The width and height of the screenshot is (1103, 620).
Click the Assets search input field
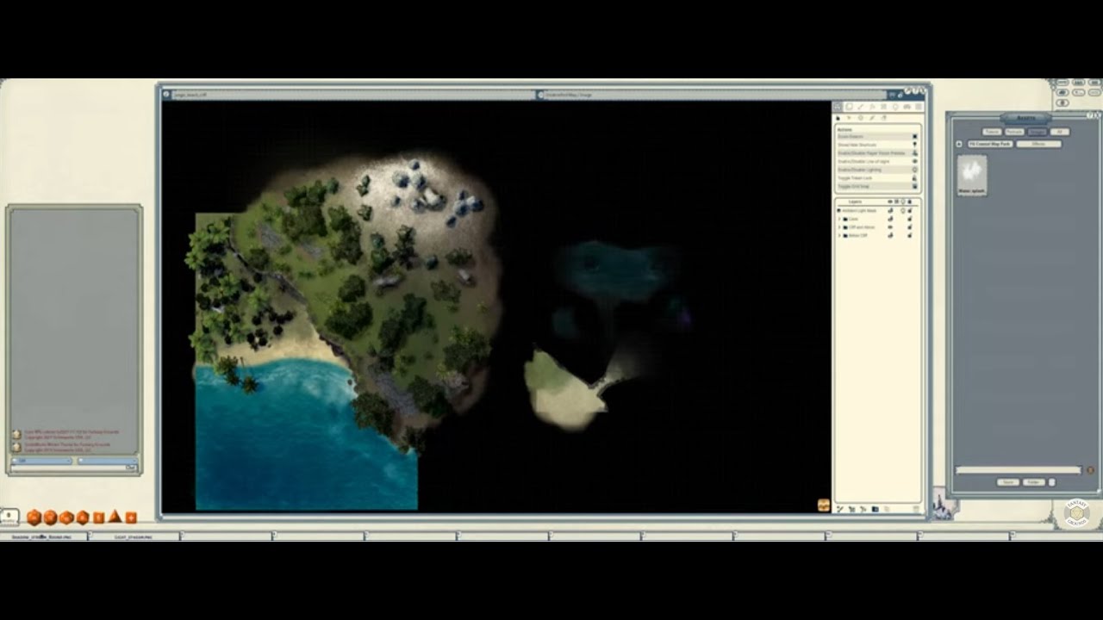[1018, 470]
